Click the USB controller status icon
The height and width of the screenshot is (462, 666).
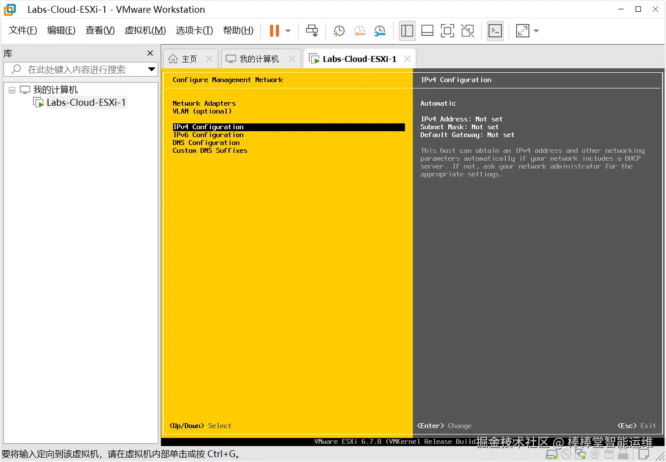pos(623,455)
